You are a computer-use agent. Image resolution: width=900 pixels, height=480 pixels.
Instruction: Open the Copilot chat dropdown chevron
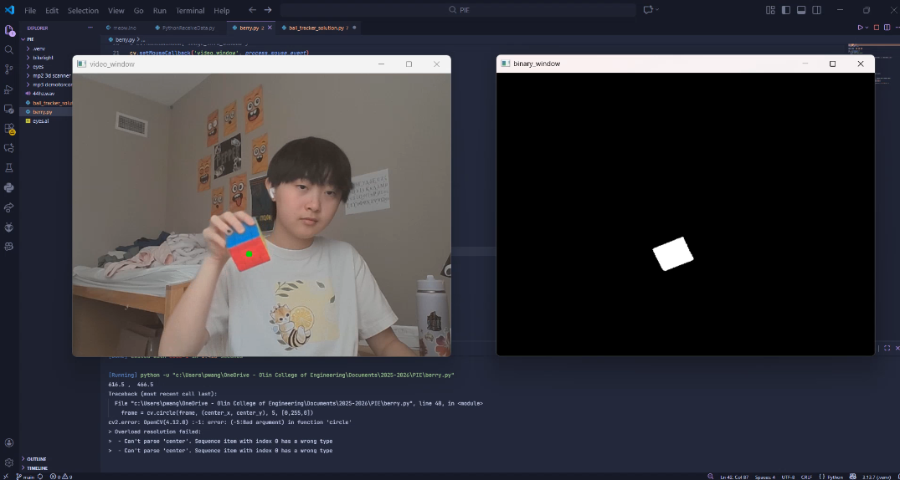click(657, 10)
